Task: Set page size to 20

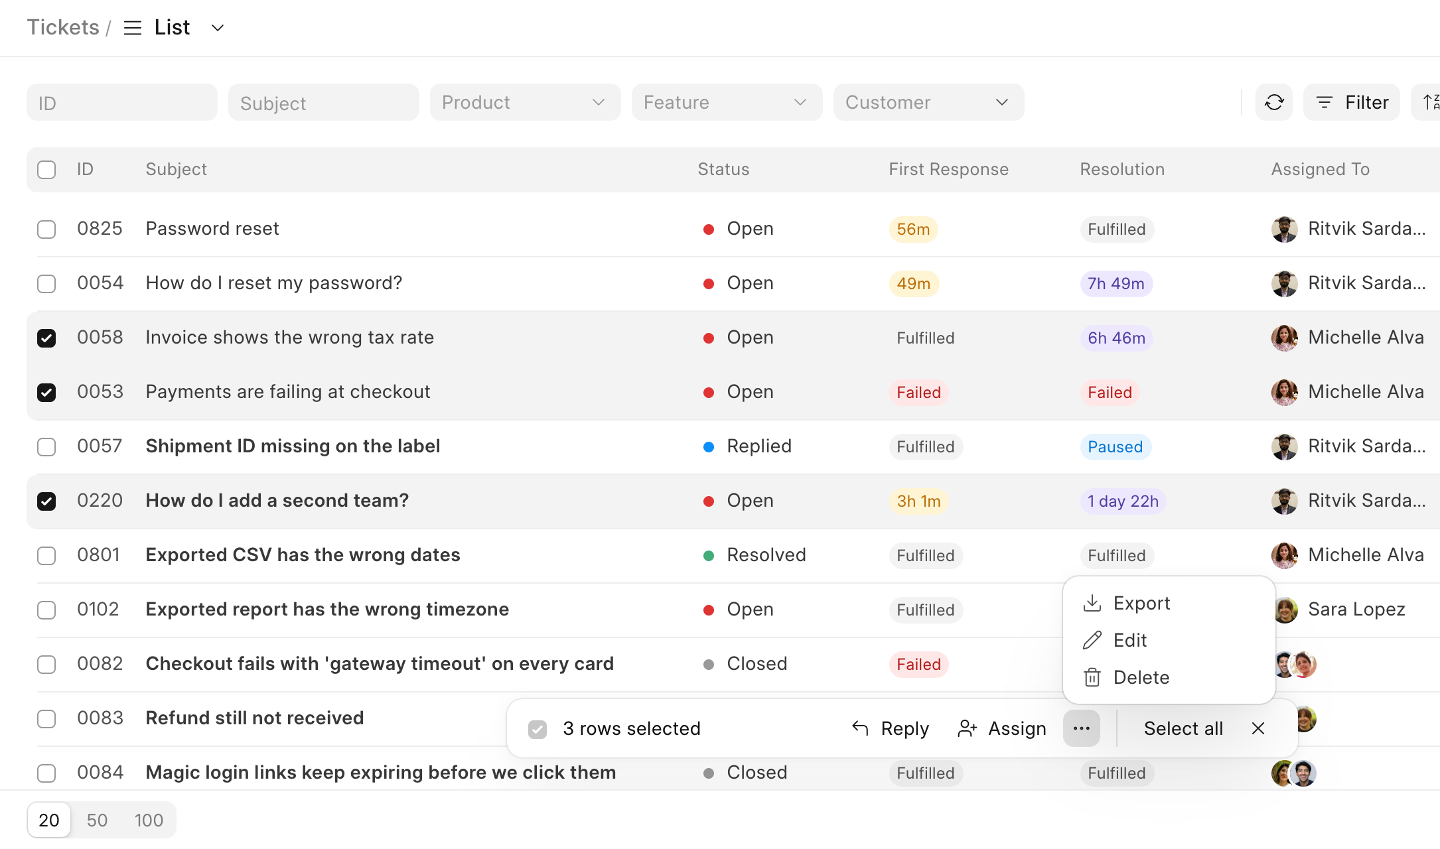Action: pyautogui.click(x=49, y=820)
